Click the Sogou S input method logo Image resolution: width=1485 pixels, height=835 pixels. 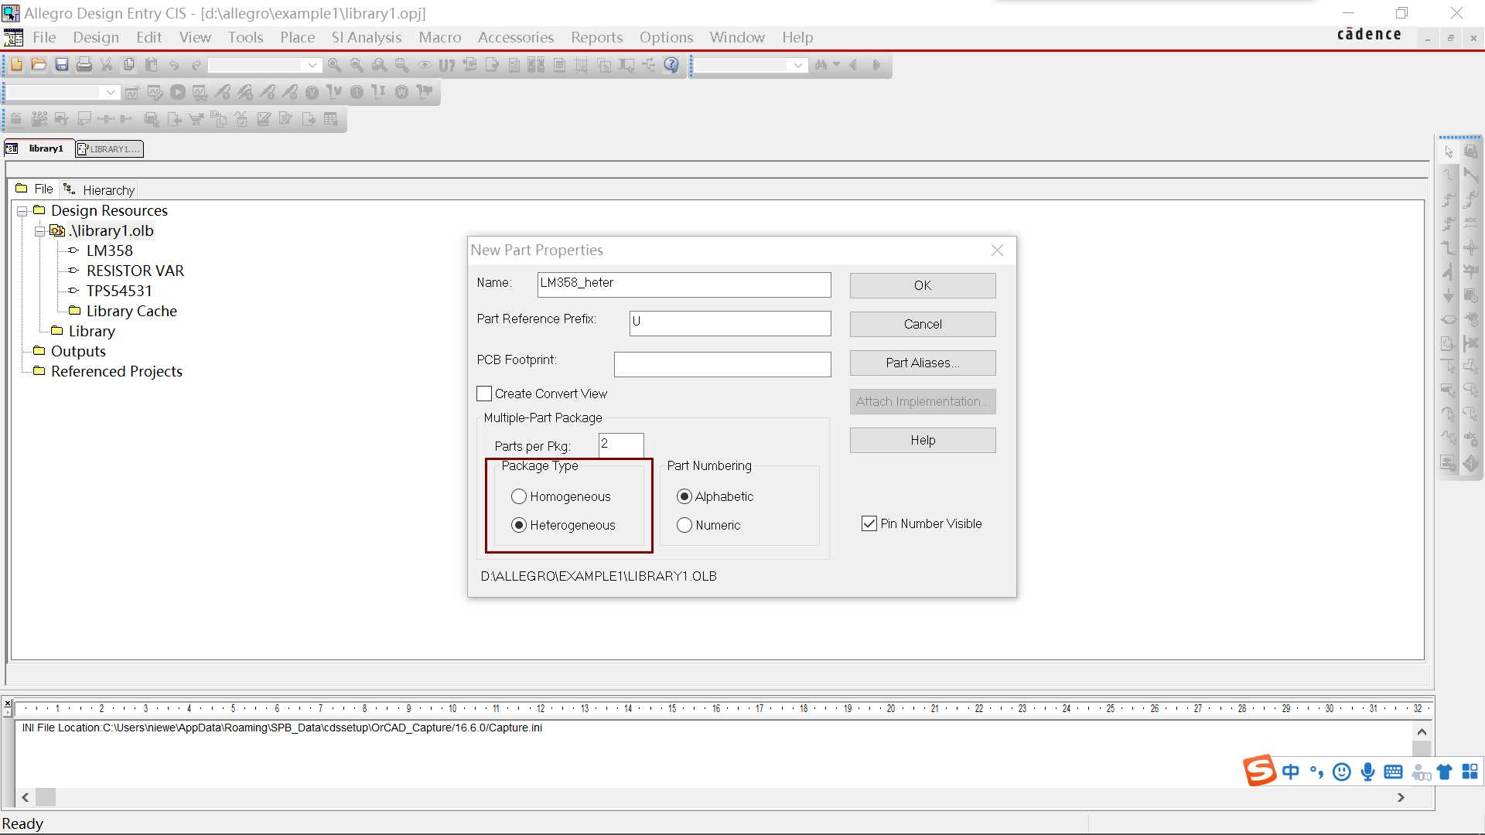[x=1259, y=770]
